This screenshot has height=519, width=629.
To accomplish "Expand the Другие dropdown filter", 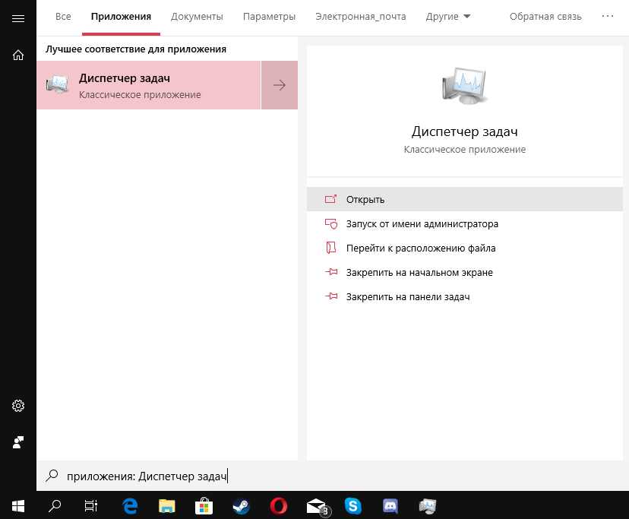I will click(x=448, y=17).
